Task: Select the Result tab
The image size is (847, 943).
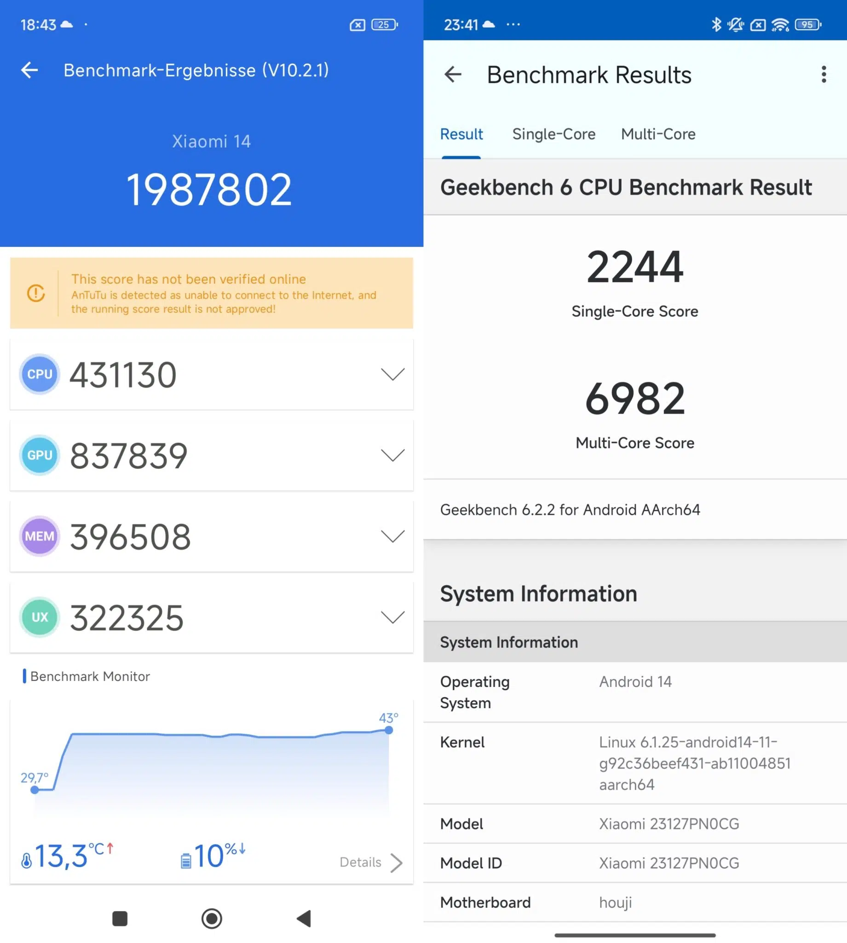Action: pyautogui.click(x=461, y=134)
